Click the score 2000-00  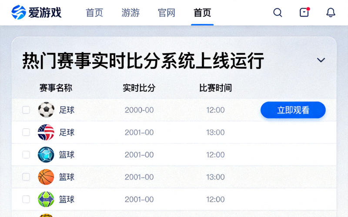coord(139,110)
